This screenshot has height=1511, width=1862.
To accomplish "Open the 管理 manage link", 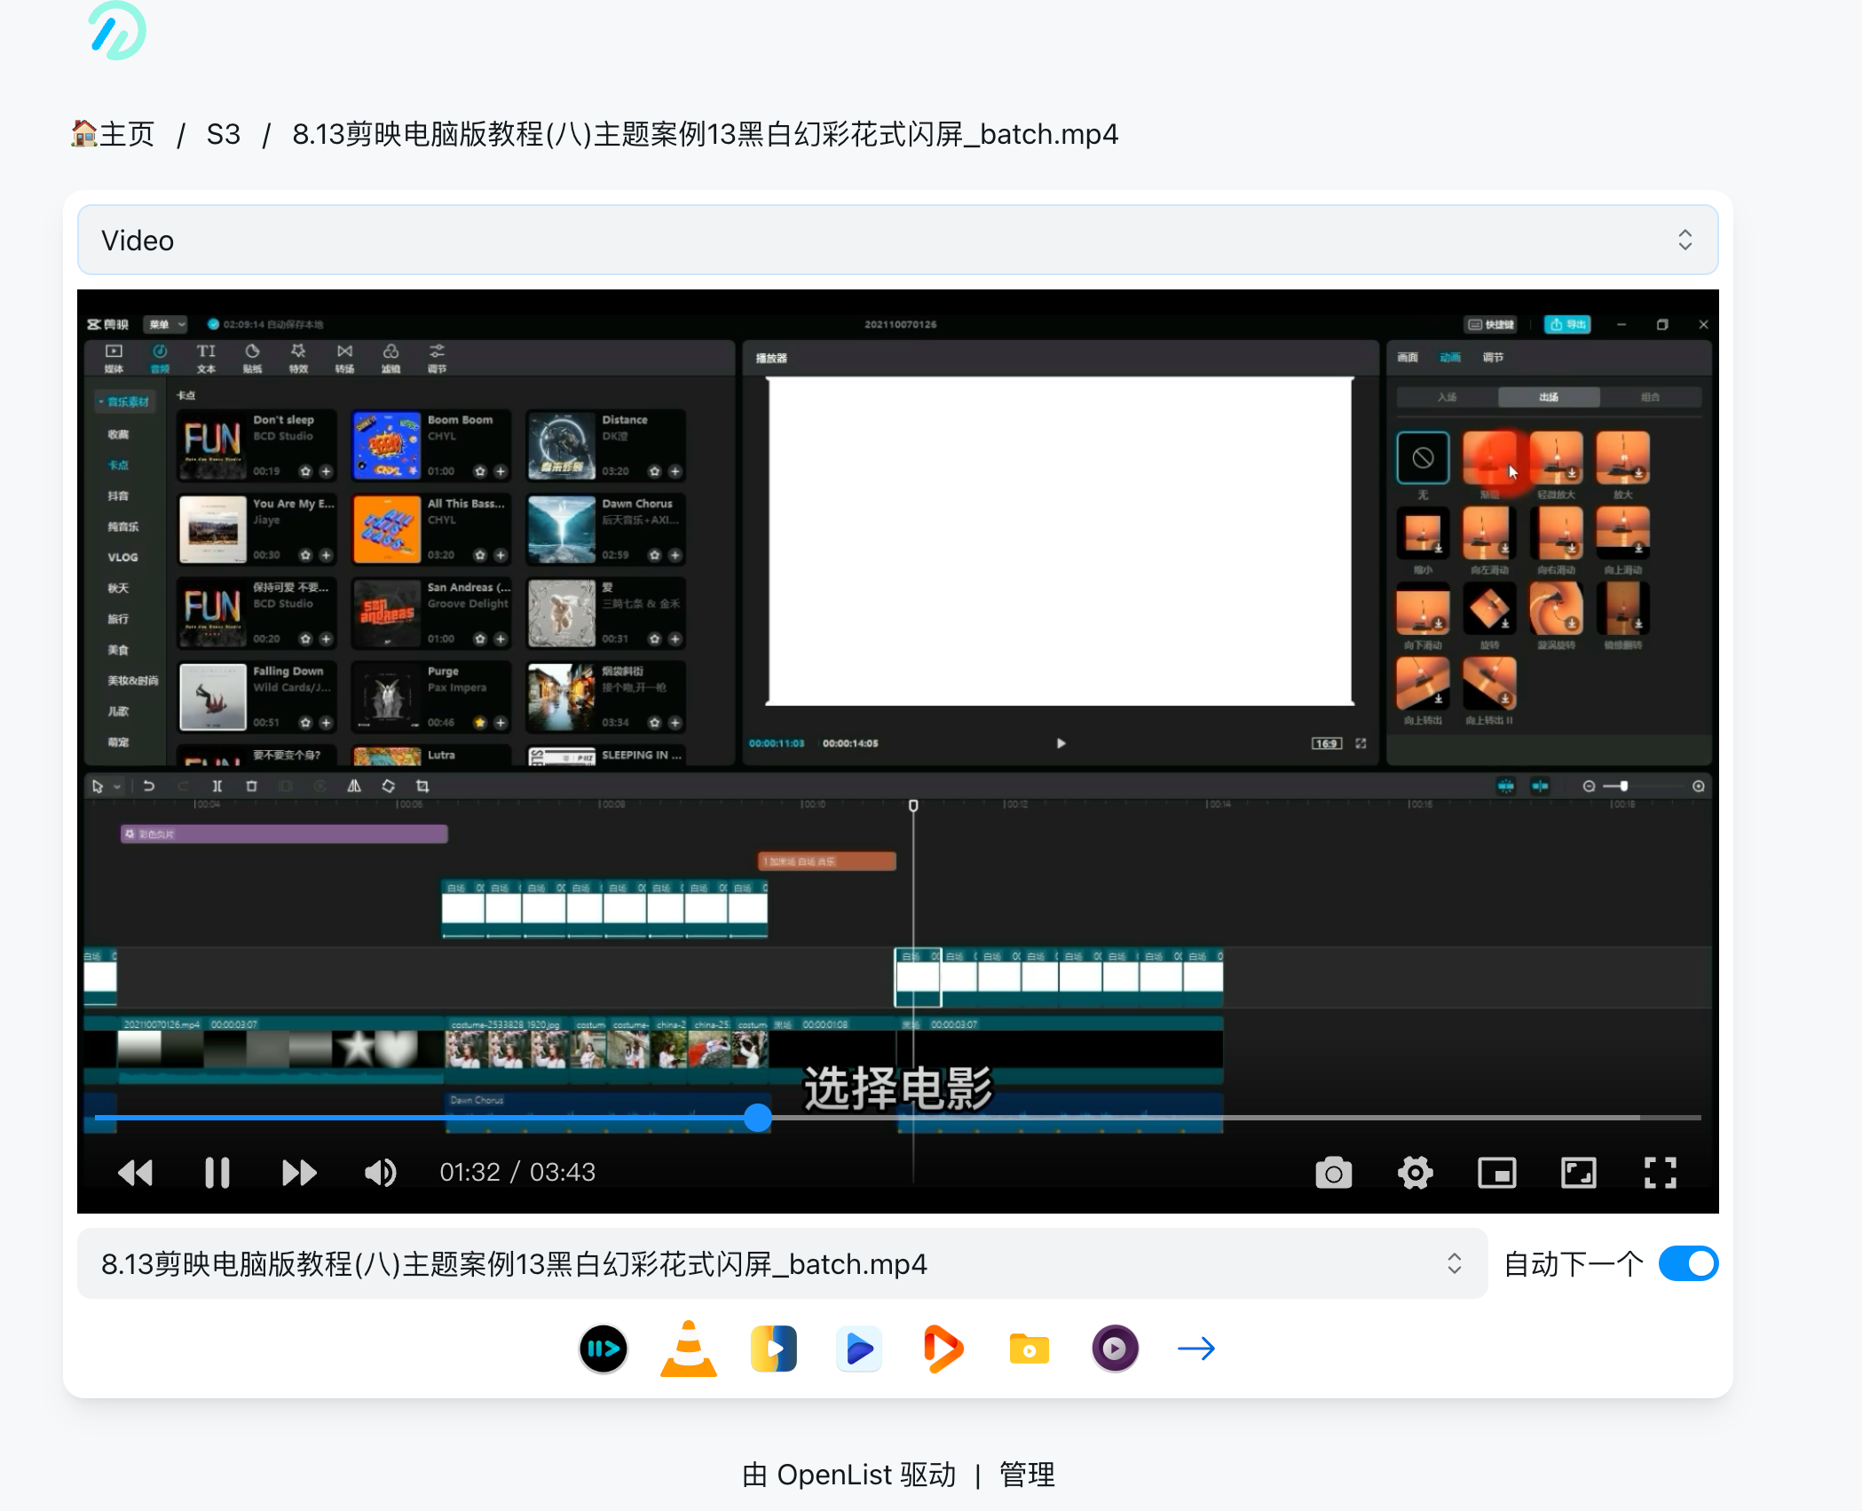I will 1027,1475.
